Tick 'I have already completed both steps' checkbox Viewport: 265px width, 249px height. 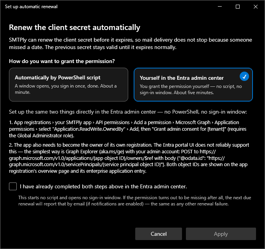pos(13,186)
